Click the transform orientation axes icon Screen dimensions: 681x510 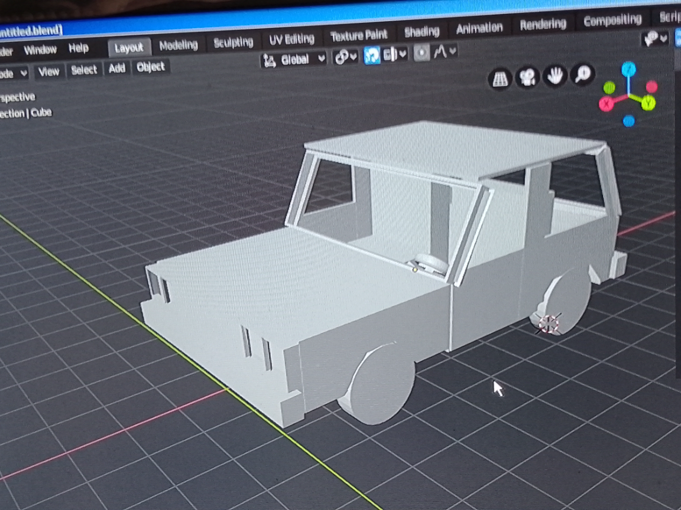click(270, 61)
